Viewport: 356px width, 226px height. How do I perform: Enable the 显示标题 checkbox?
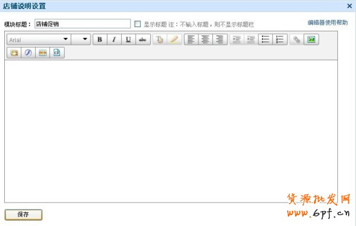[x=138, y=24]
